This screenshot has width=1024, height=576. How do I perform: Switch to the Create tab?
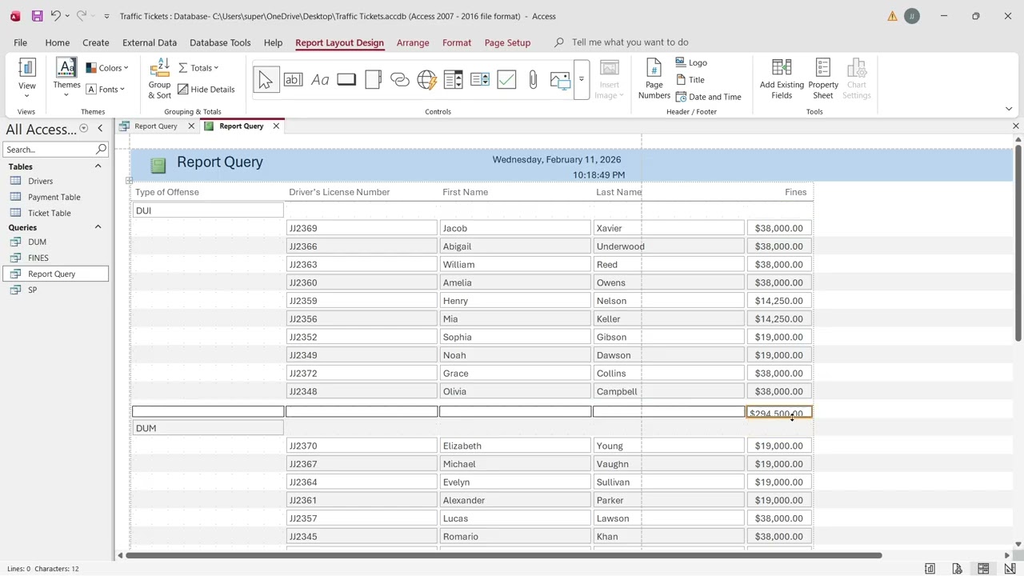click(x=95, y=42)
